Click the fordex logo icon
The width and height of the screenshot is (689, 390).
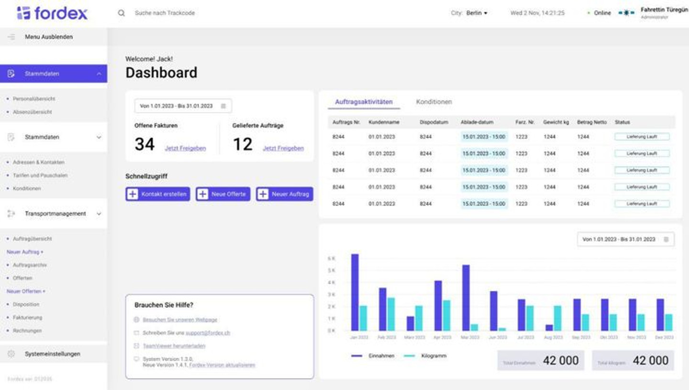(x=23, y=13)
